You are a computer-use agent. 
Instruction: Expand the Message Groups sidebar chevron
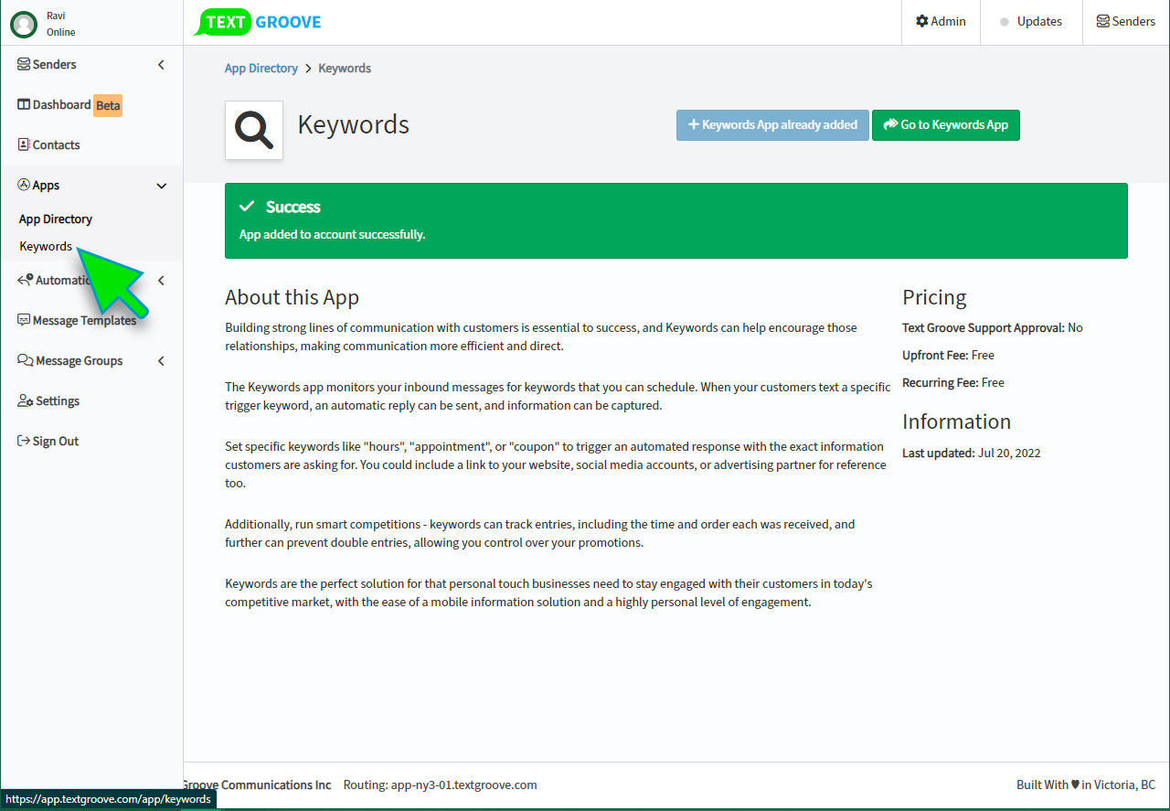pyautogui.click(x=161, y=361)
